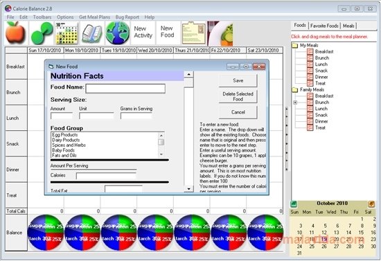The image size is (381, 261).
Task: Open the recipe card folder icon
Action: [x=193, y=33]
